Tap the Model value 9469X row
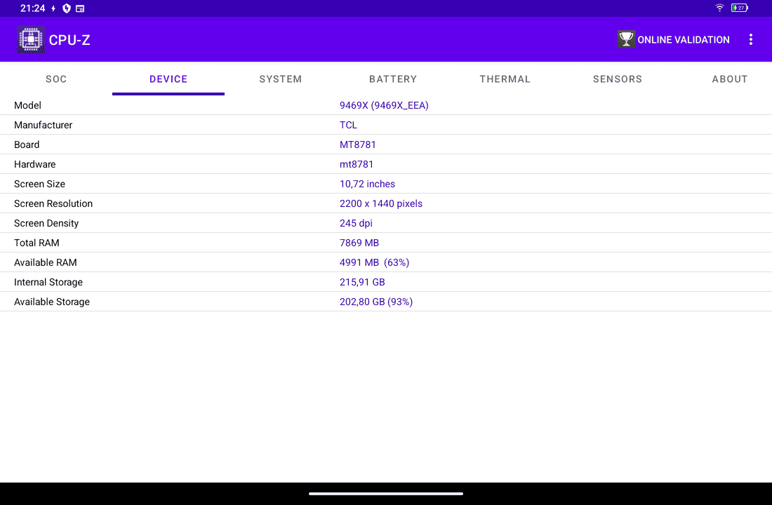Viewport: 772px width, 505px height. (384, 105)
